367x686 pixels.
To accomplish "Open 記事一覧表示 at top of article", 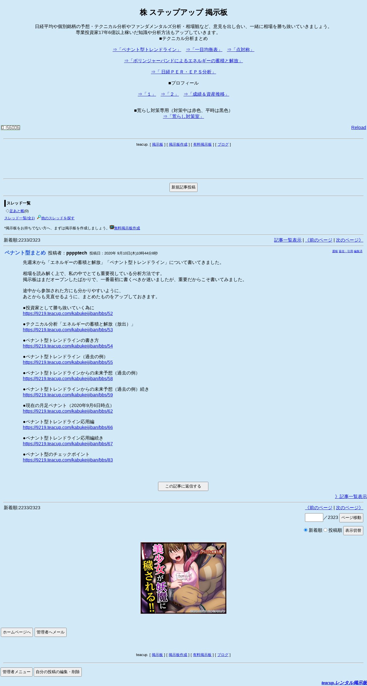I will [288, 240].
